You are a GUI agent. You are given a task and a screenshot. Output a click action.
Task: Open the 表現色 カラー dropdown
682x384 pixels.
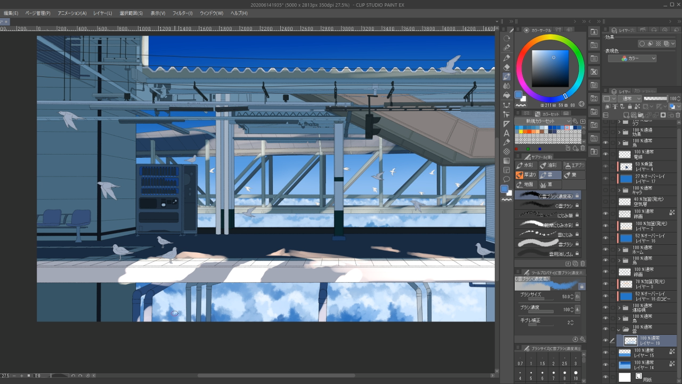click(x=632, y=59)
